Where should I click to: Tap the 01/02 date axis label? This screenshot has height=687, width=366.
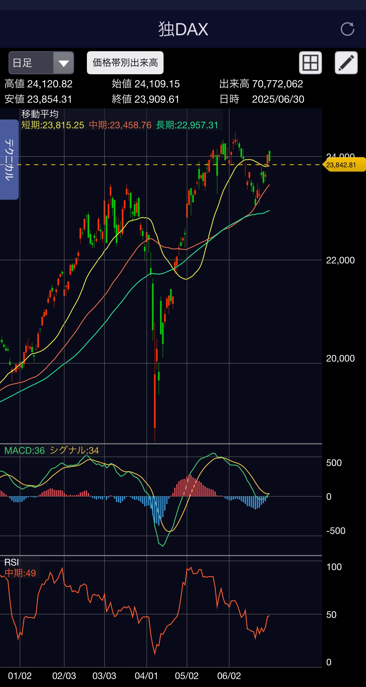[20, 676]
